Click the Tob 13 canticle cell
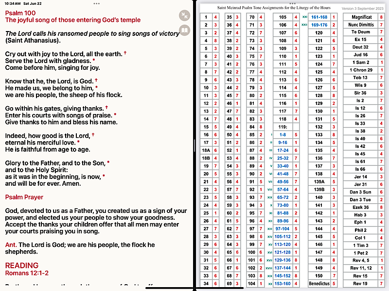This screenshot has height=291, width=389. [361, 78]
